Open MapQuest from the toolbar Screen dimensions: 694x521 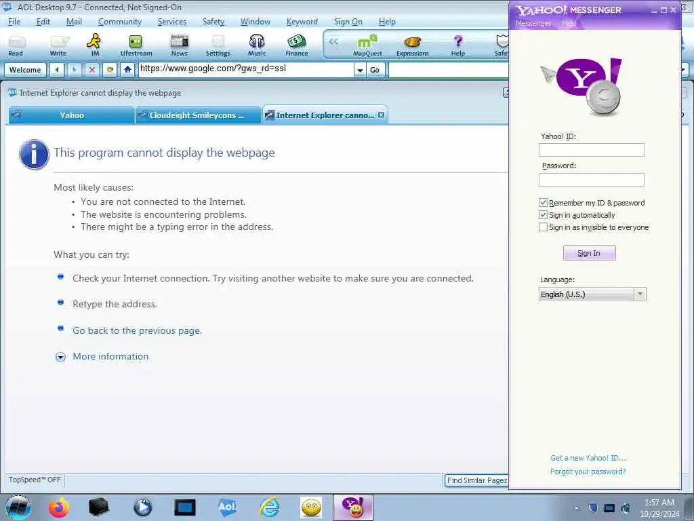(x=367, y=45)
